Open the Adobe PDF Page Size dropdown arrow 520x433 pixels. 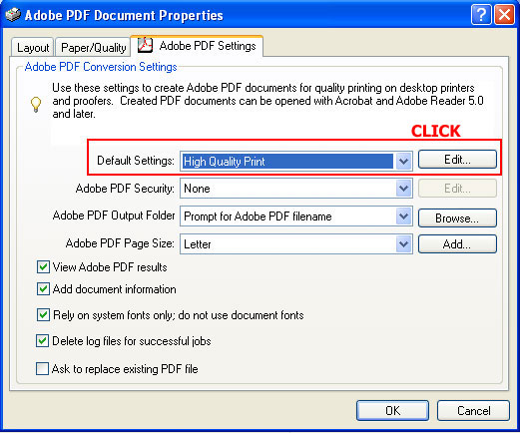[403, 244]
